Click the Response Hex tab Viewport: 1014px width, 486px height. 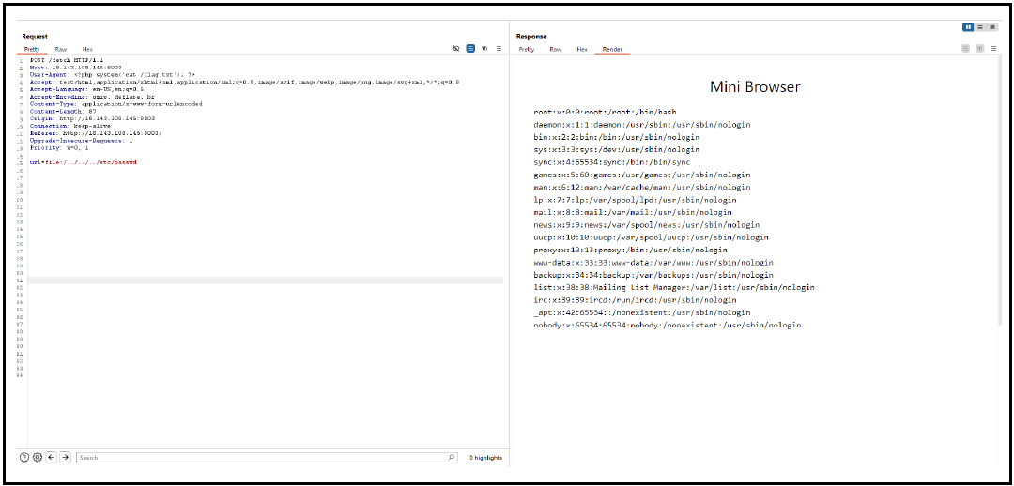[x=582, y=49]
